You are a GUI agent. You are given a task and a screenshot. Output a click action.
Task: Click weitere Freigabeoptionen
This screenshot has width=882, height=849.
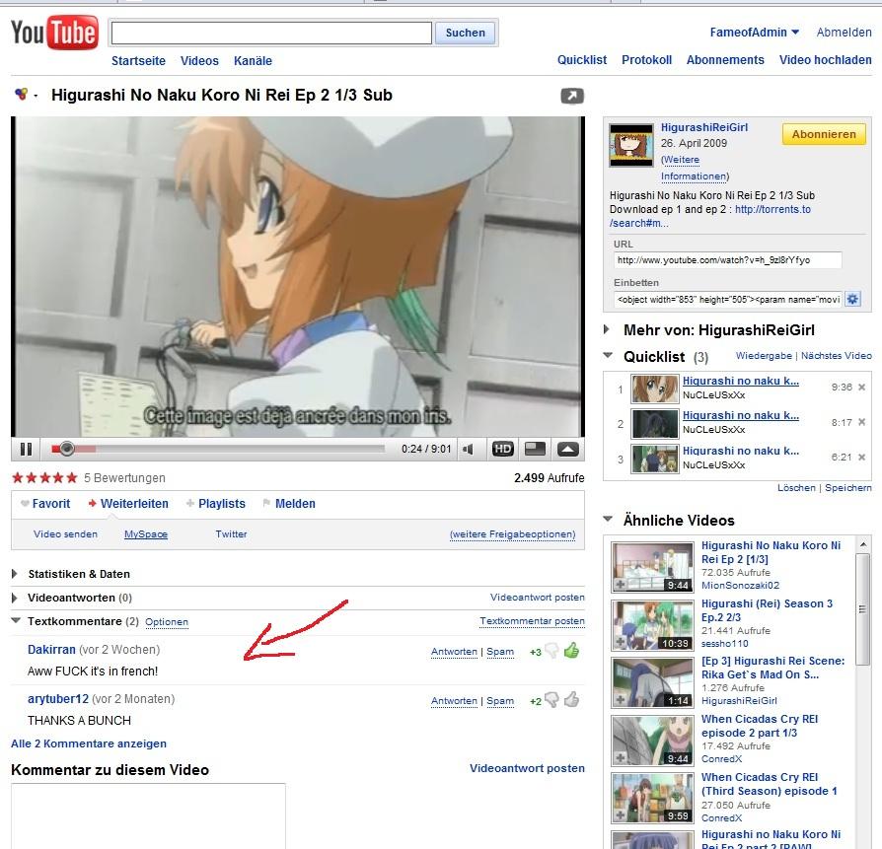512,534
